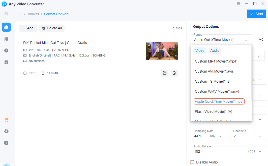Image resolution: width=268 pixels, height=166 pixels.
Task: Expand the Audio Bitrate dropdown
Action: (x=260, y=151)
